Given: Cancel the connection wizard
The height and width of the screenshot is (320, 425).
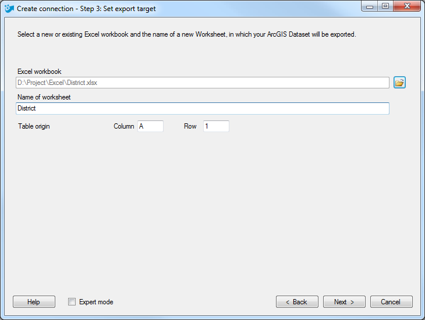Looking at the screenshot, I should point(391,301).
